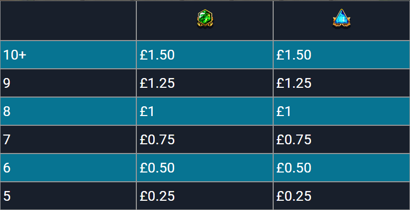Click blue gem £0.50 payout

294,168
